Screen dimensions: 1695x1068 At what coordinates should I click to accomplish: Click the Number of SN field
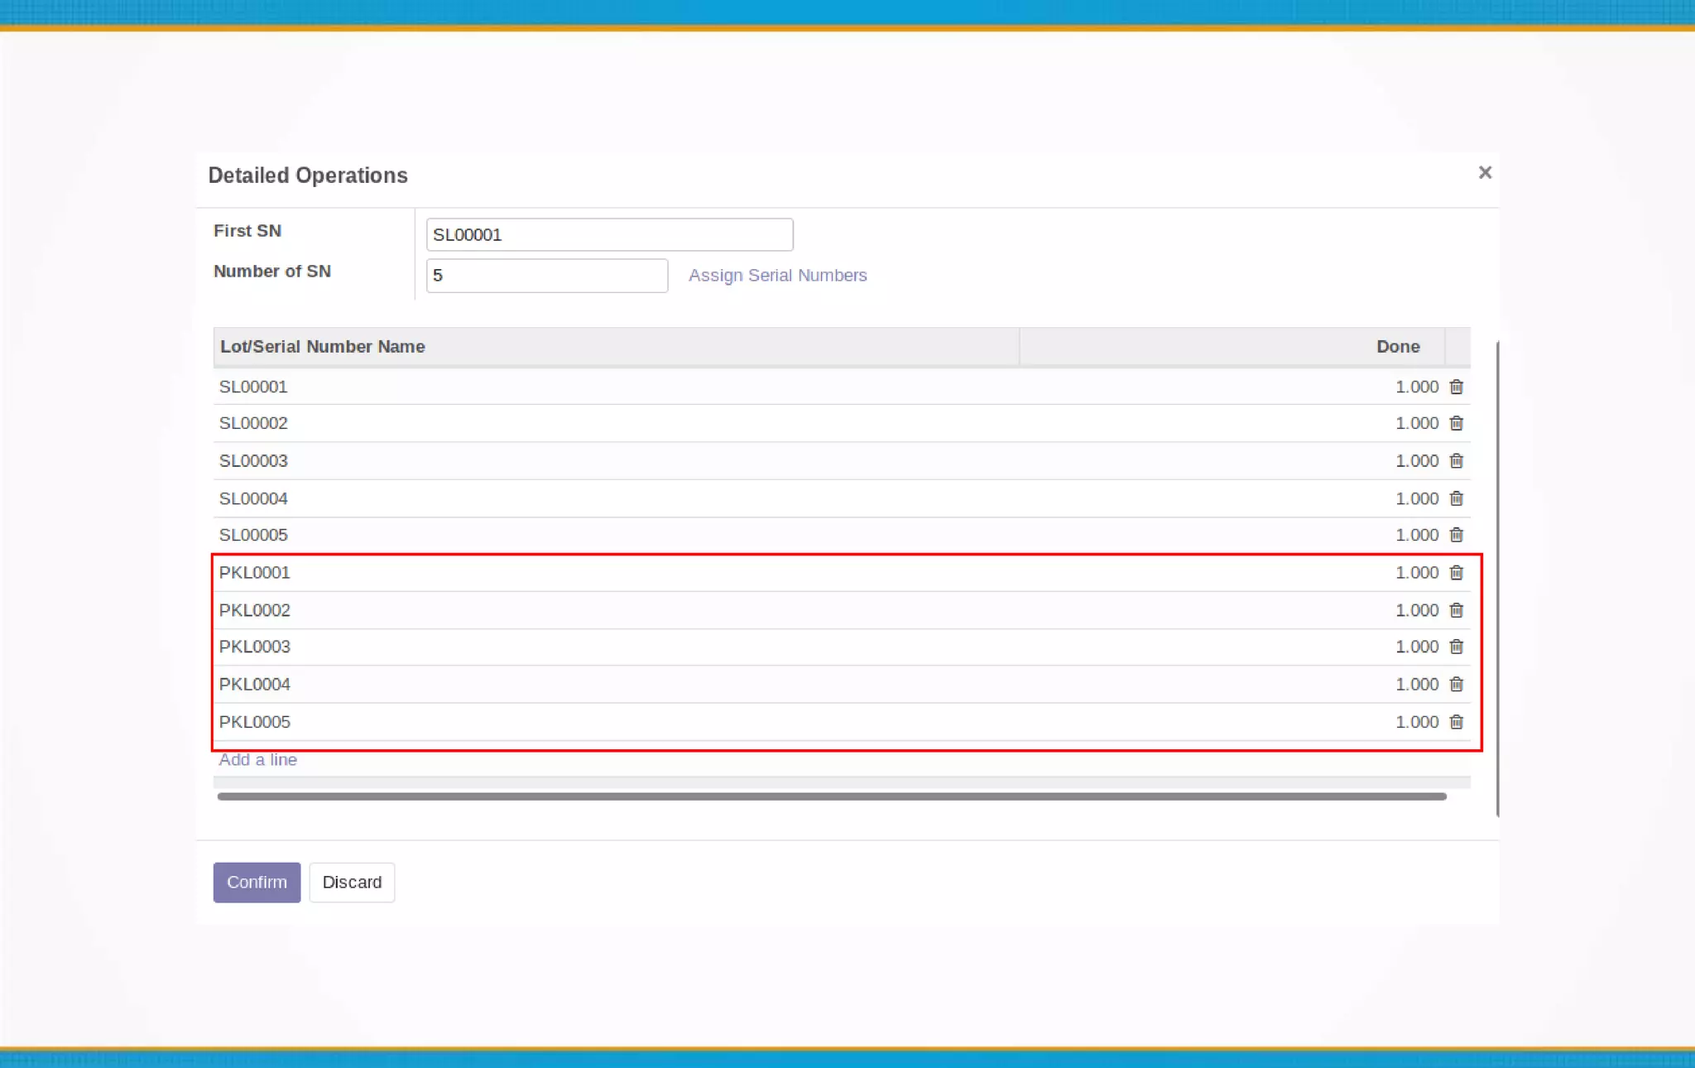pos(546,275)
